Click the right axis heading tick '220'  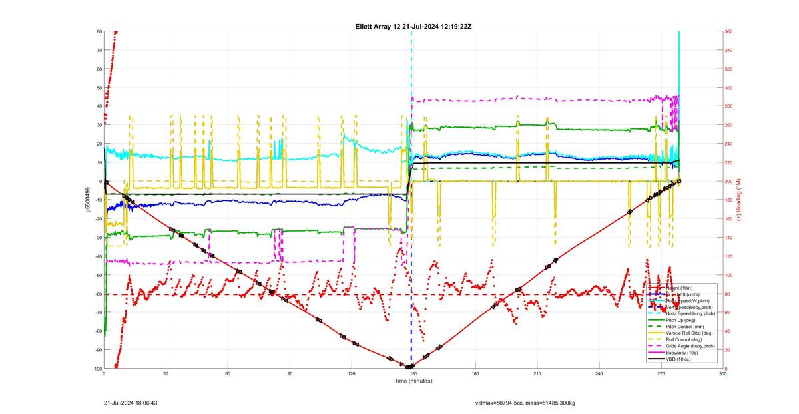729,162
